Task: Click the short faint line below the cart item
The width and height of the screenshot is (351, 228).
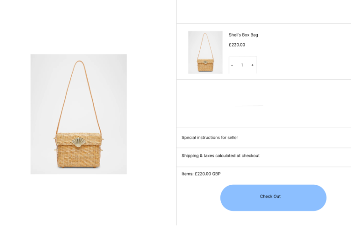Action: coord(249,106)
